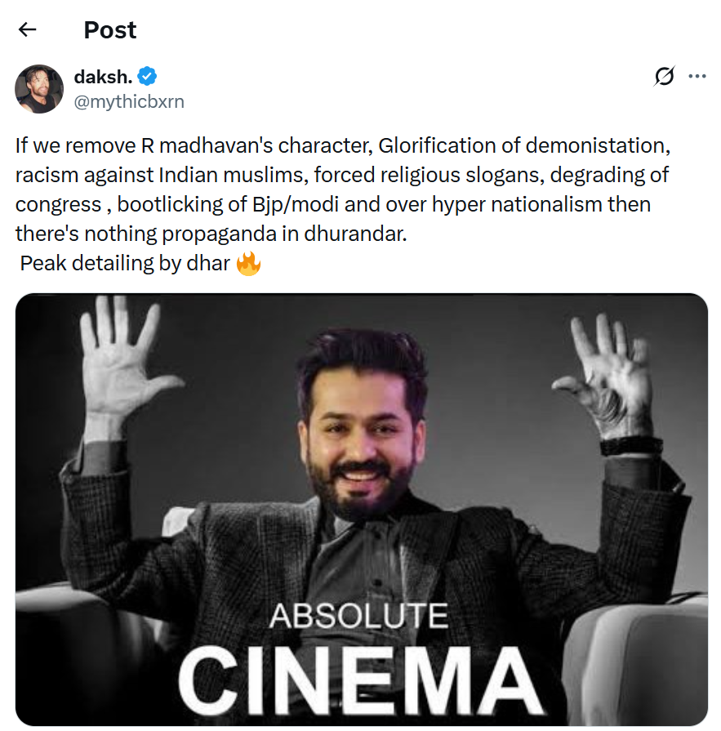Click the line 'Peak detailing by dhar'

pos(125,263)
